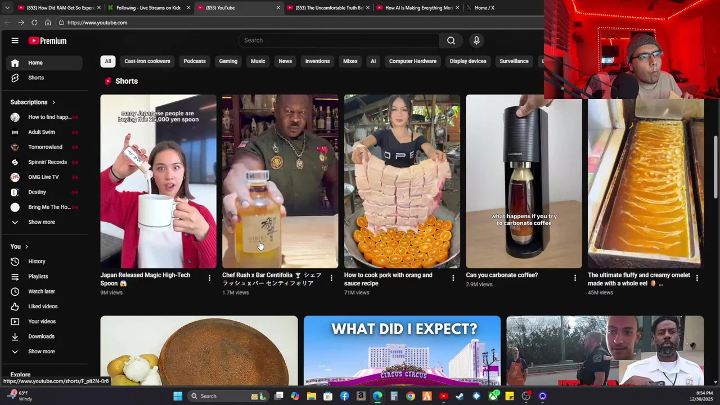Go to Home in sidebar
Screen dimensions: 720x405
pyautogui.click(x=45, y=62)
